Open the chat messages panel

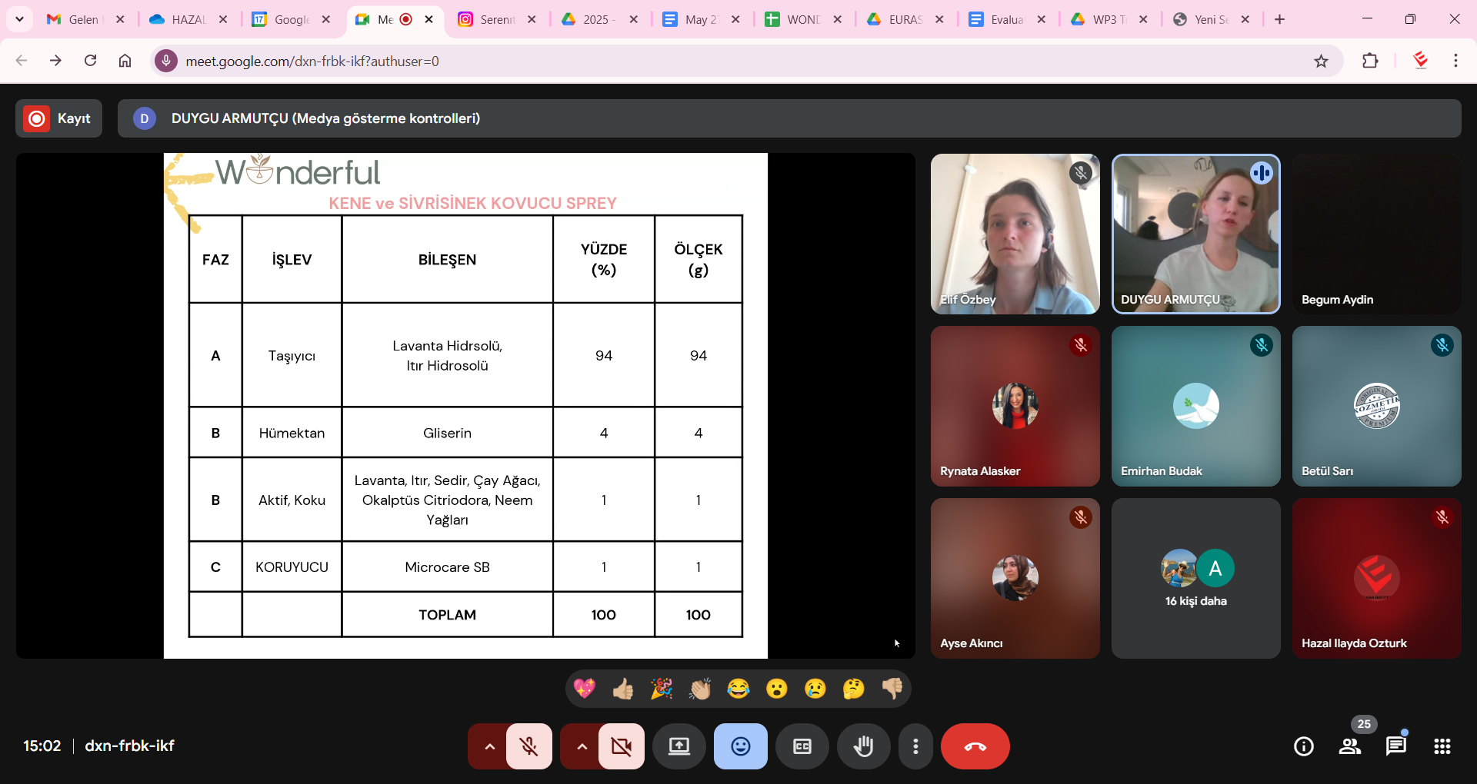coord(1395,746)
